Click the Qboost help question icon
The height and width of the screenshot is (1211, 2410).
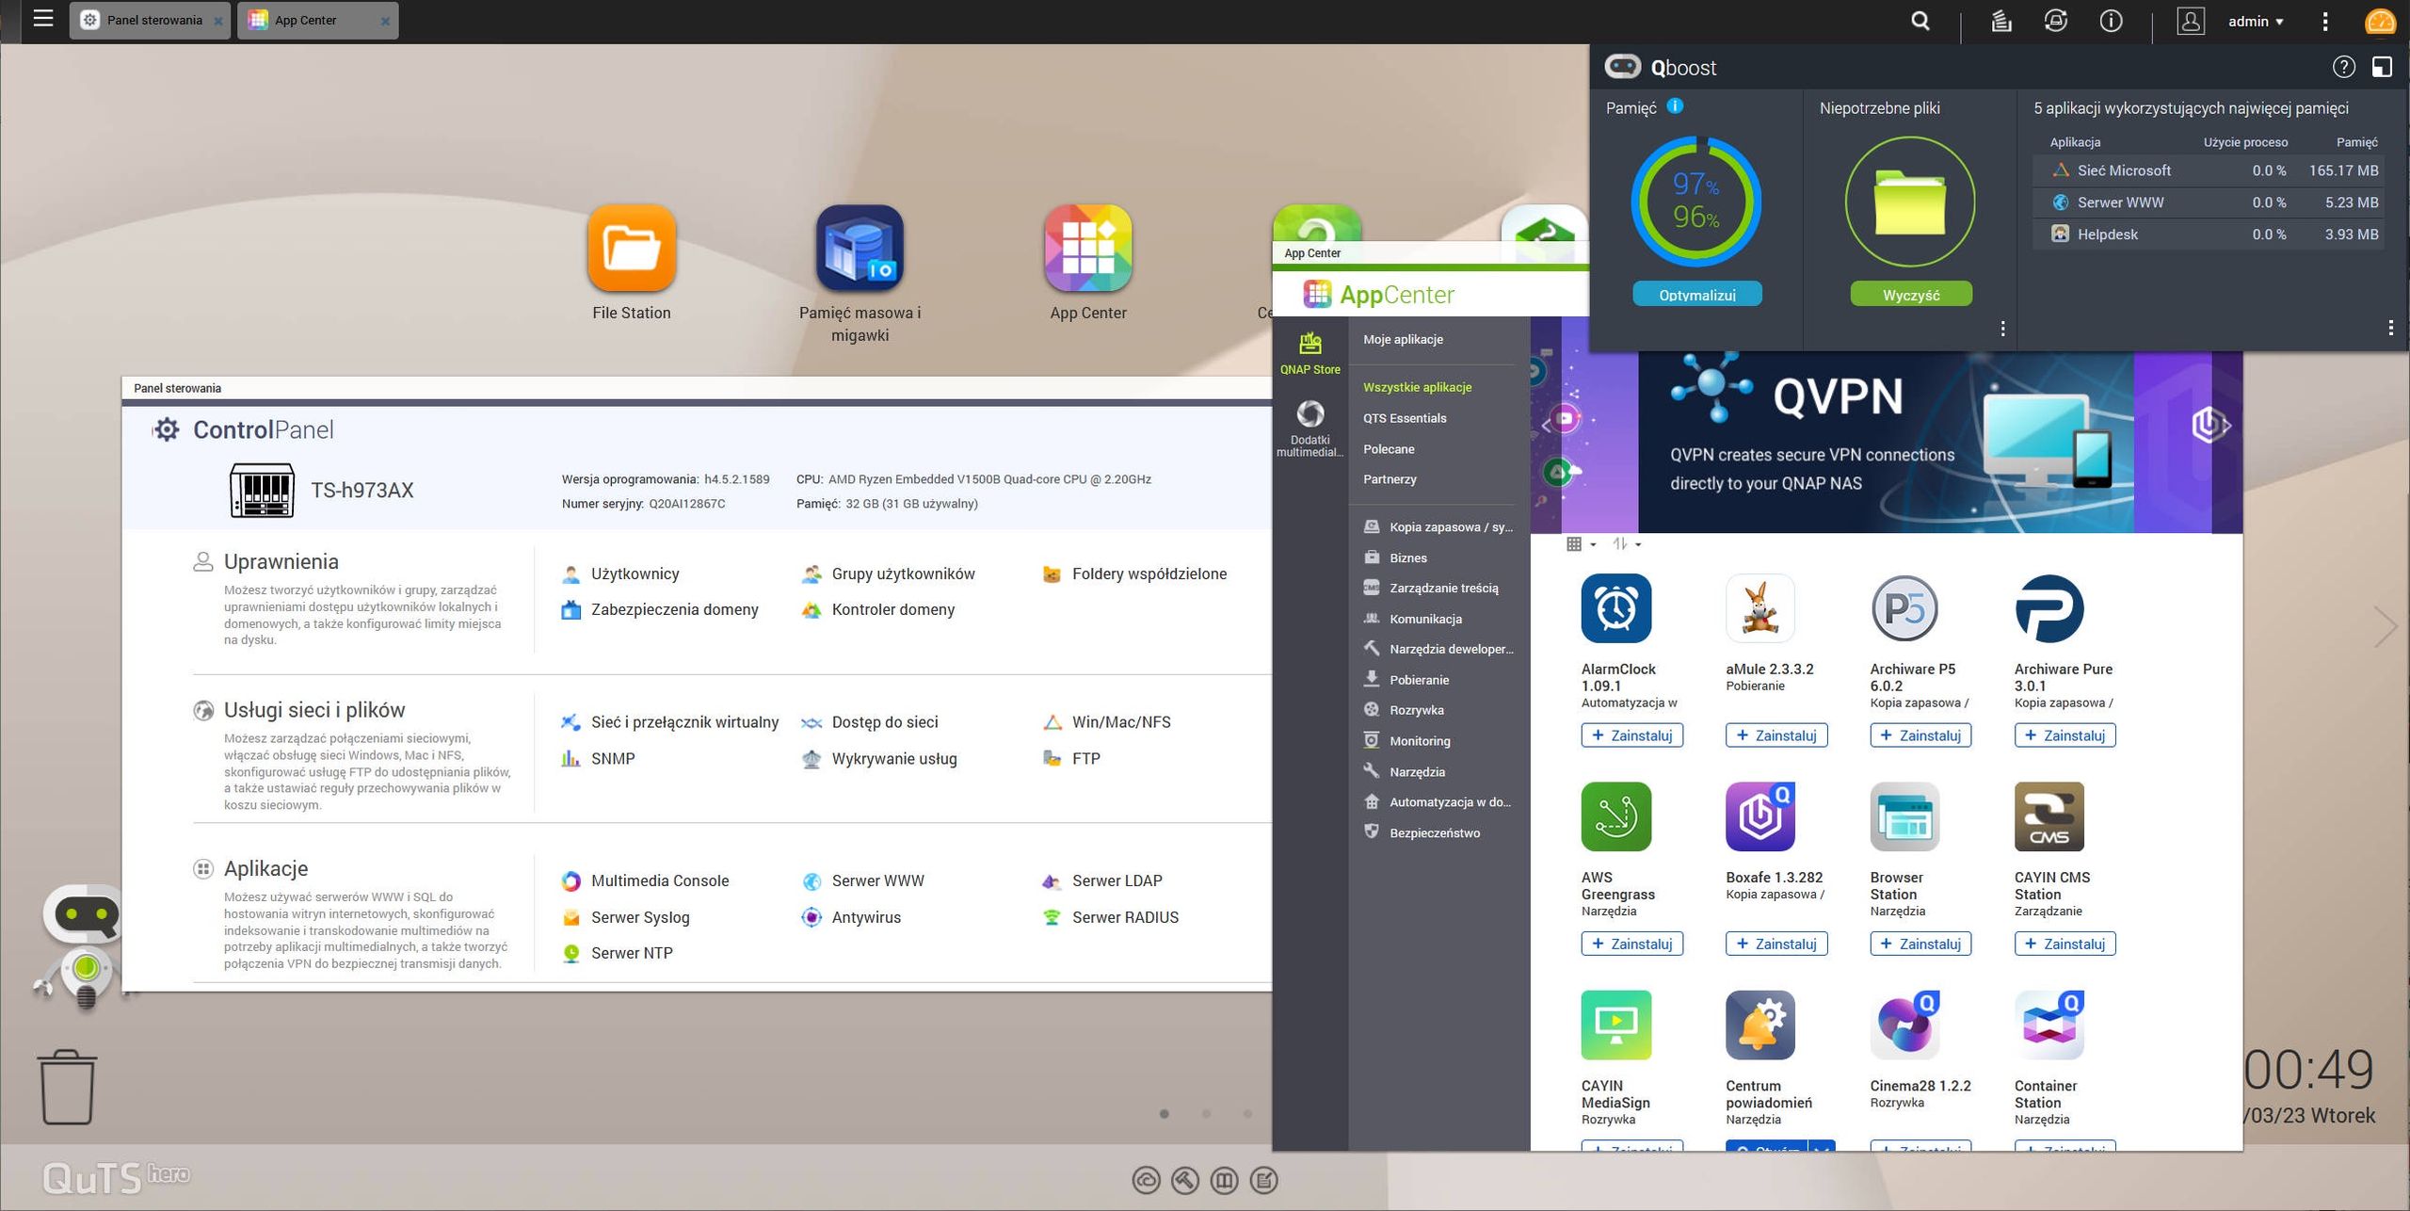2343,67
